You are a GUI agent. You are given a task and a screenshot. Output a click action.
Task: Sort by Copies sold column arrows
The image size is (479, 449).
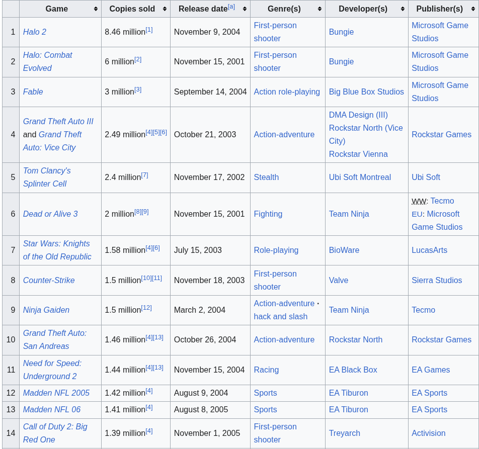(x=165, y=9)
